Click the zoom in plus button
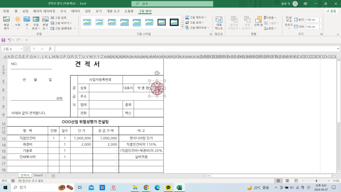This screenshot has width=341, height=192. tap(329, 181)
